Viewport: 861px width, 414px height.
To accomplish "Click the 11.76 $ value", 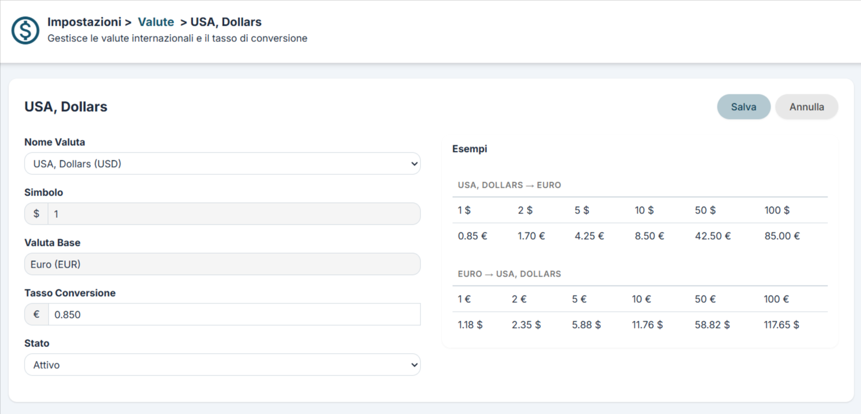I will (648, 325).
